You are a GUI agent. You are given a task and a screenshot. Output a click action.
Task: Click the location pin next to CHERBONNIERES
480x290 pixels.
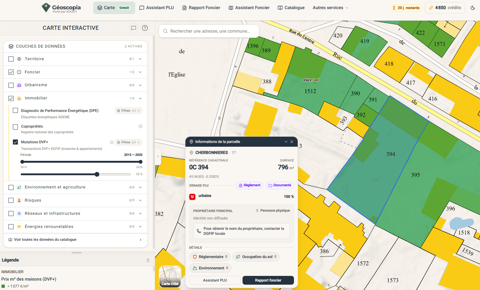pos(191,153)
